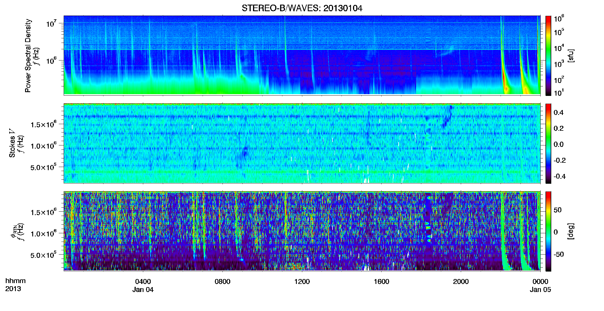Click the STEREO-B/WAVES: 20130104 title
Image resolution: width=604 pixels, height=311 pixels.
coord(302,8)
